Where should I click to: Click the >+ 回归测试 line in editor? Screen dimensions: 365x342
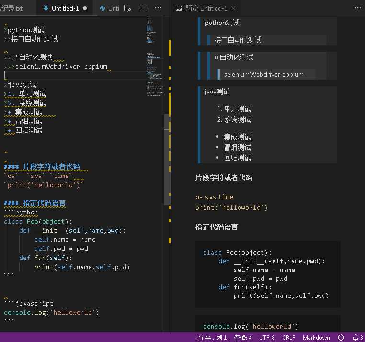click(23, 130)
